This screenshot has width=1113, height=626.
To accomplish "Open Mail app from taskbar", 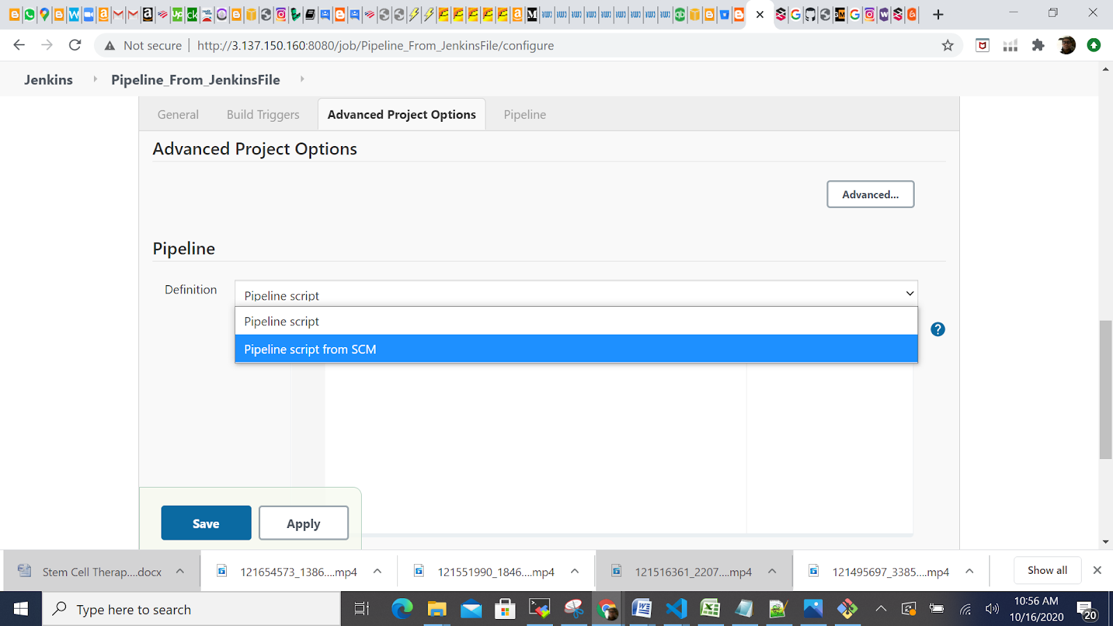I will 471,609.
